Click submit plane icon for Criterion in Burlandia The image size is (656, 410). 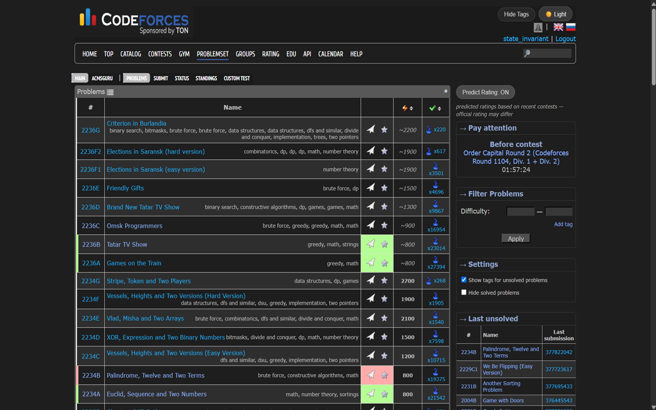[x=371, y=130]
